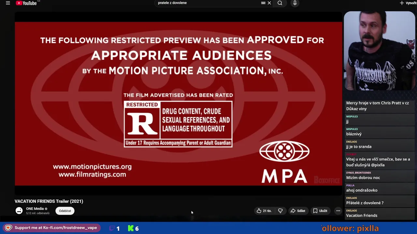This screenshot has width=417, height=234.
Task: Like the video with thumbs up
Action: [264, 211]
